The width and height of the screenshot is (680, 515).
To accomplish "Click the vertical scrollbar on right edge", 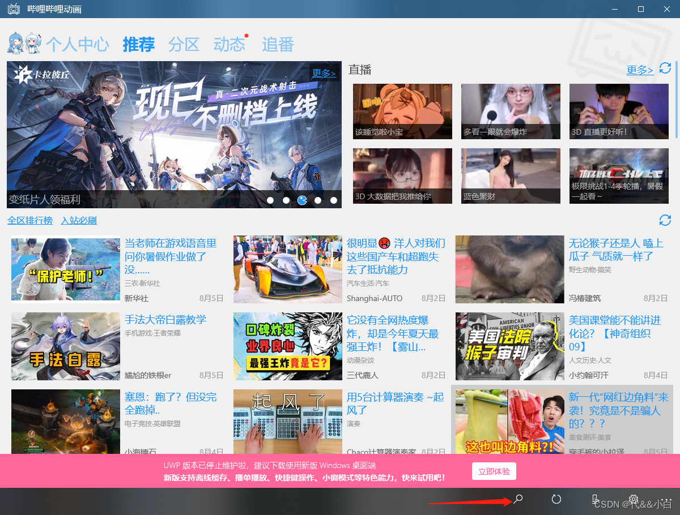I will 677,99.
